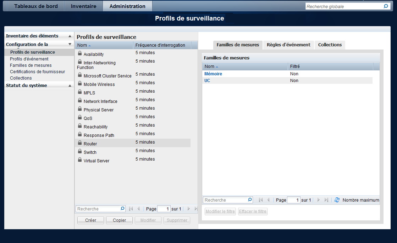Screen dimensions: 397x243
Task: Select Collections in the sidebar
Action: point(21,78)
